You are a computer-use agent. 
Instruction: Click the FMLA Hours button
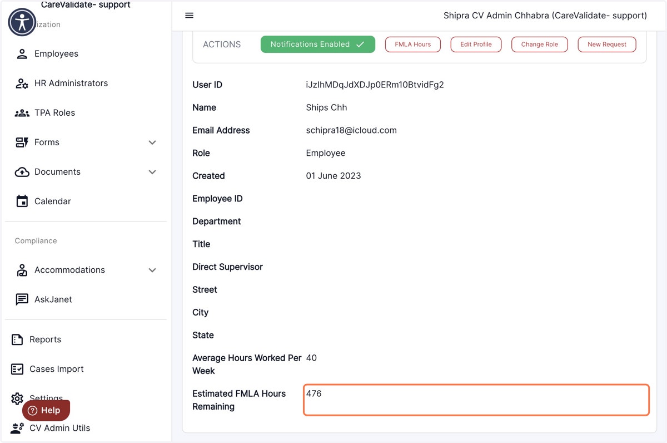[413, 45]
